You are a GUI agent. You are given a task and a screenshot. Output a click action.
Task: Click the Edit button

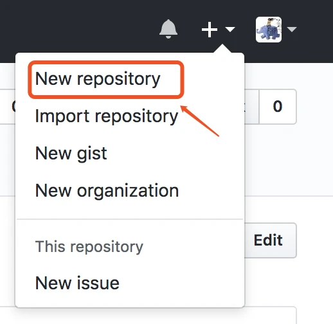(271, 240)
